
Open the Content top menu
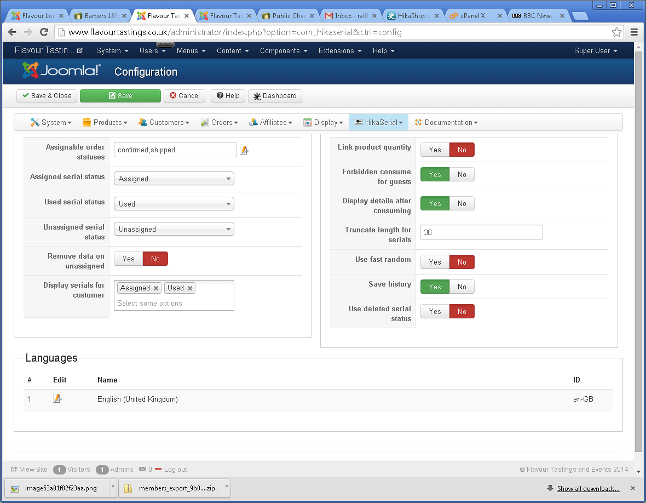point(233,51)
